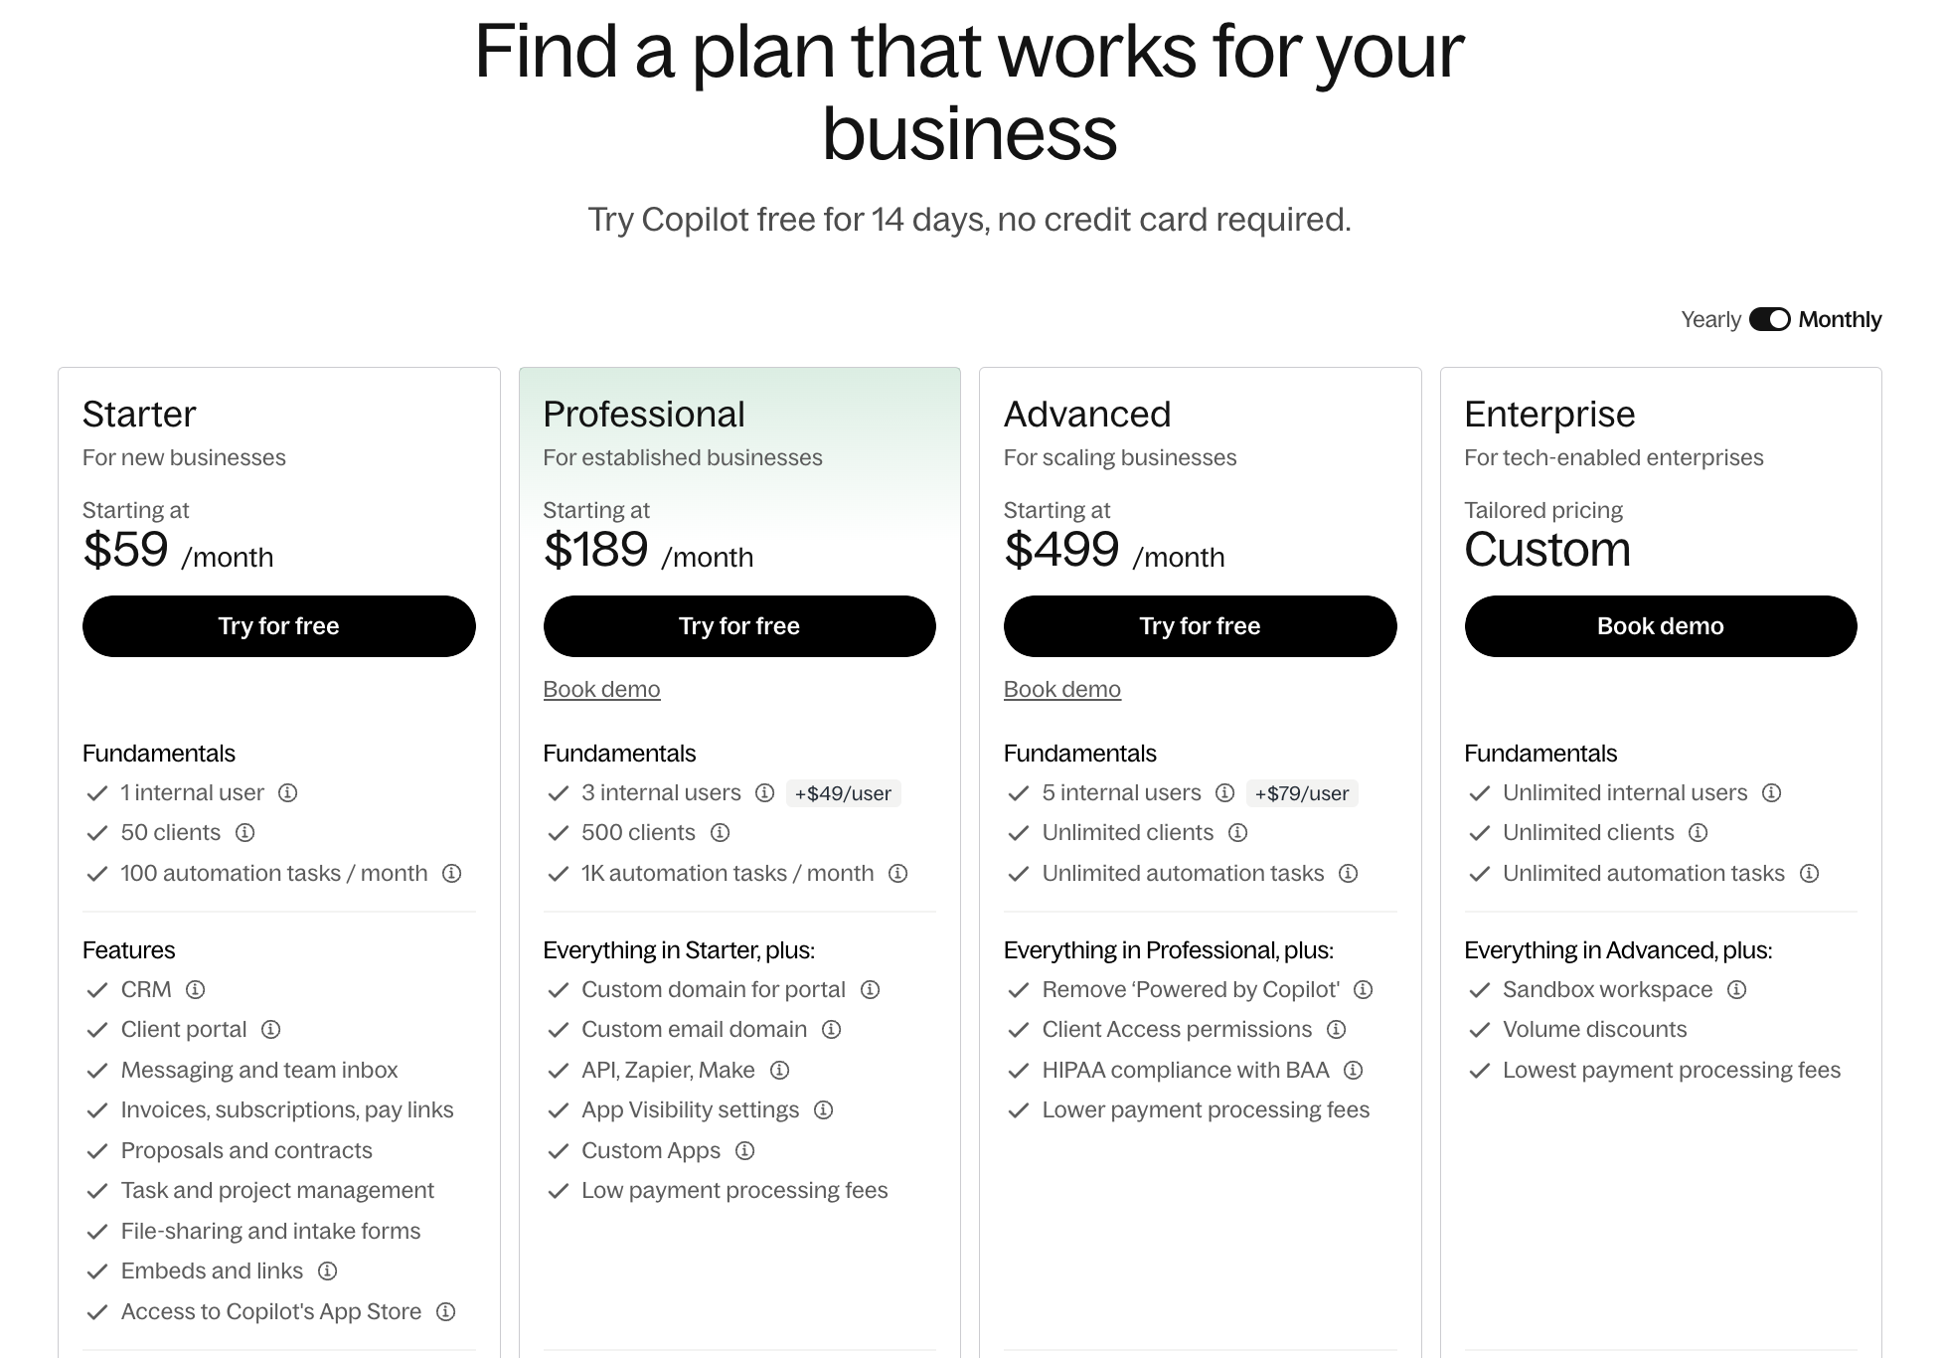The image size is (1944, 1358).
Task: Open the Book demo link under Advanced
Action: tap(1061, 688)
